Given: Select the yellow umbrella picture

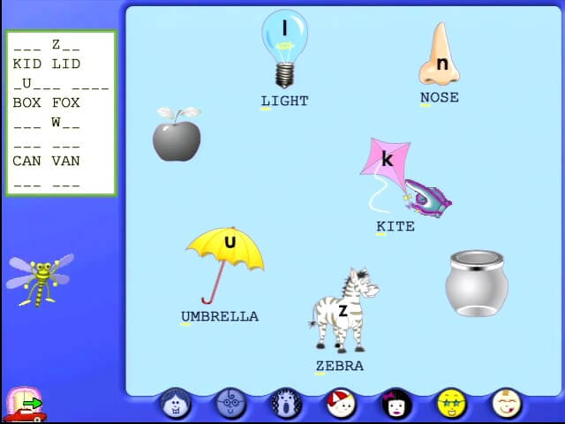Looking at the screenshot, I should [x=226, y=265].
